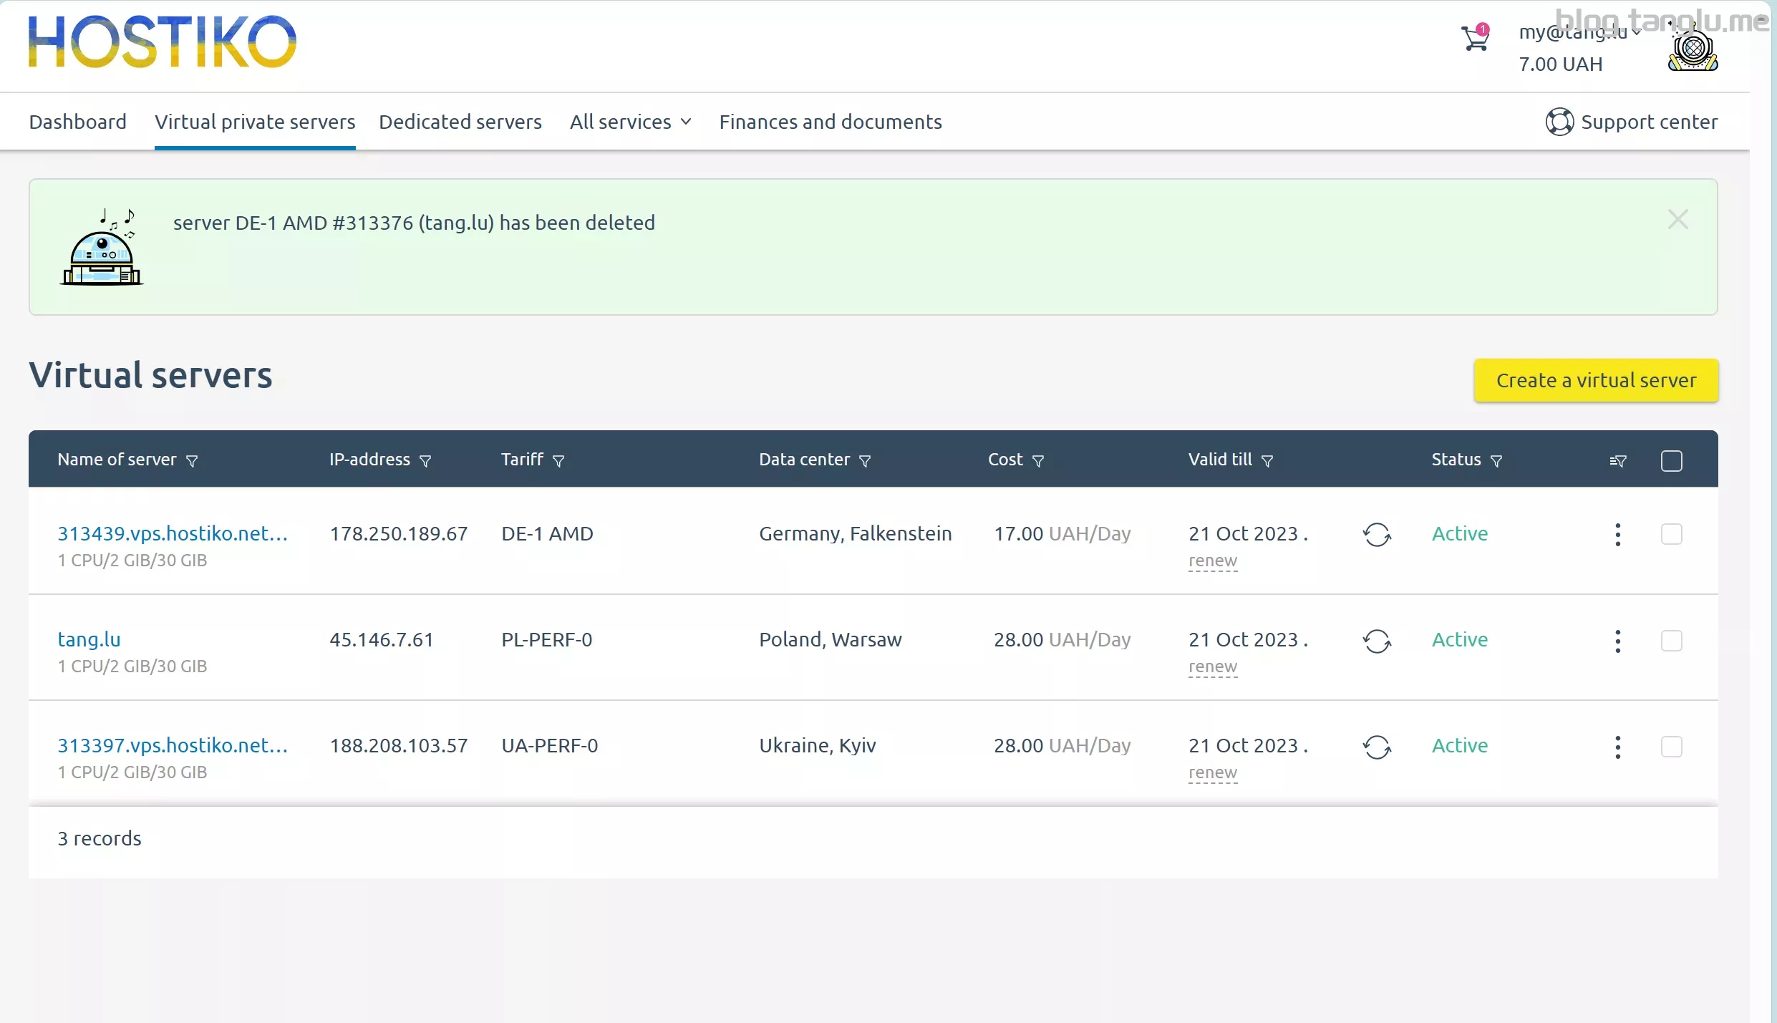1777x1023 pixels.
Task: Filter by Name of server column
Action: point(192,461)
